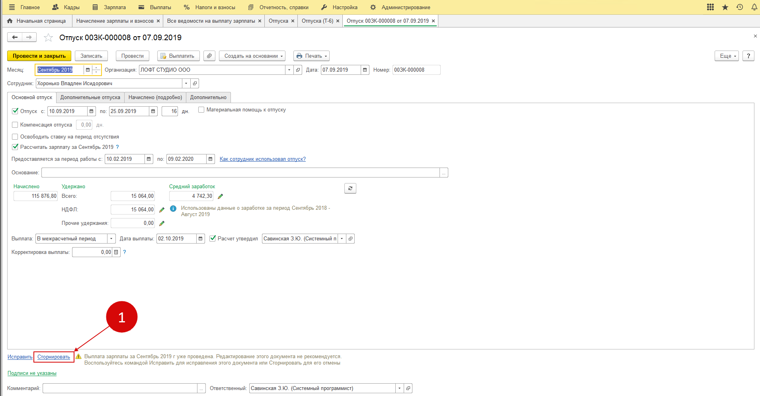Viewport: 760px width, 396px height.
Task: Close the Отпуска tab
Action: pyautogui.click(x=293, y=21)
